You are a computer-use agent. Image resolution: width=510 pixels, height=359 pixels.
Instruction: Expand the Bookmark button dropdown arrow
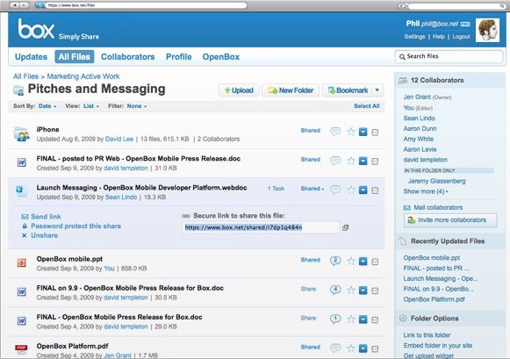pyautogui.click(x=377, y=90)
